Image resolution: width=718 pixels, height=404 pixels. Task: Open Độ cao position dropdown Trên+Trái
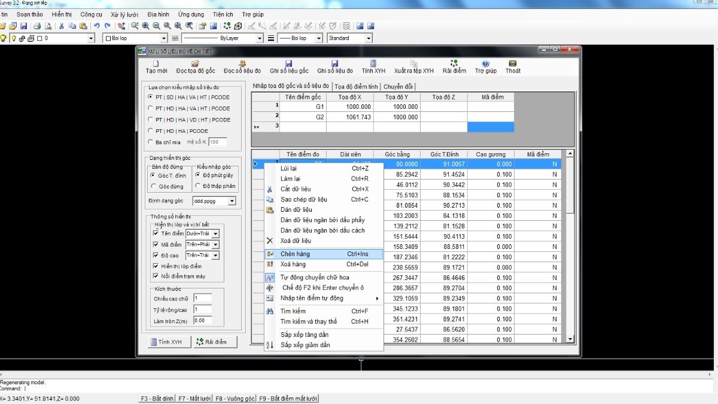coord(215,256)
